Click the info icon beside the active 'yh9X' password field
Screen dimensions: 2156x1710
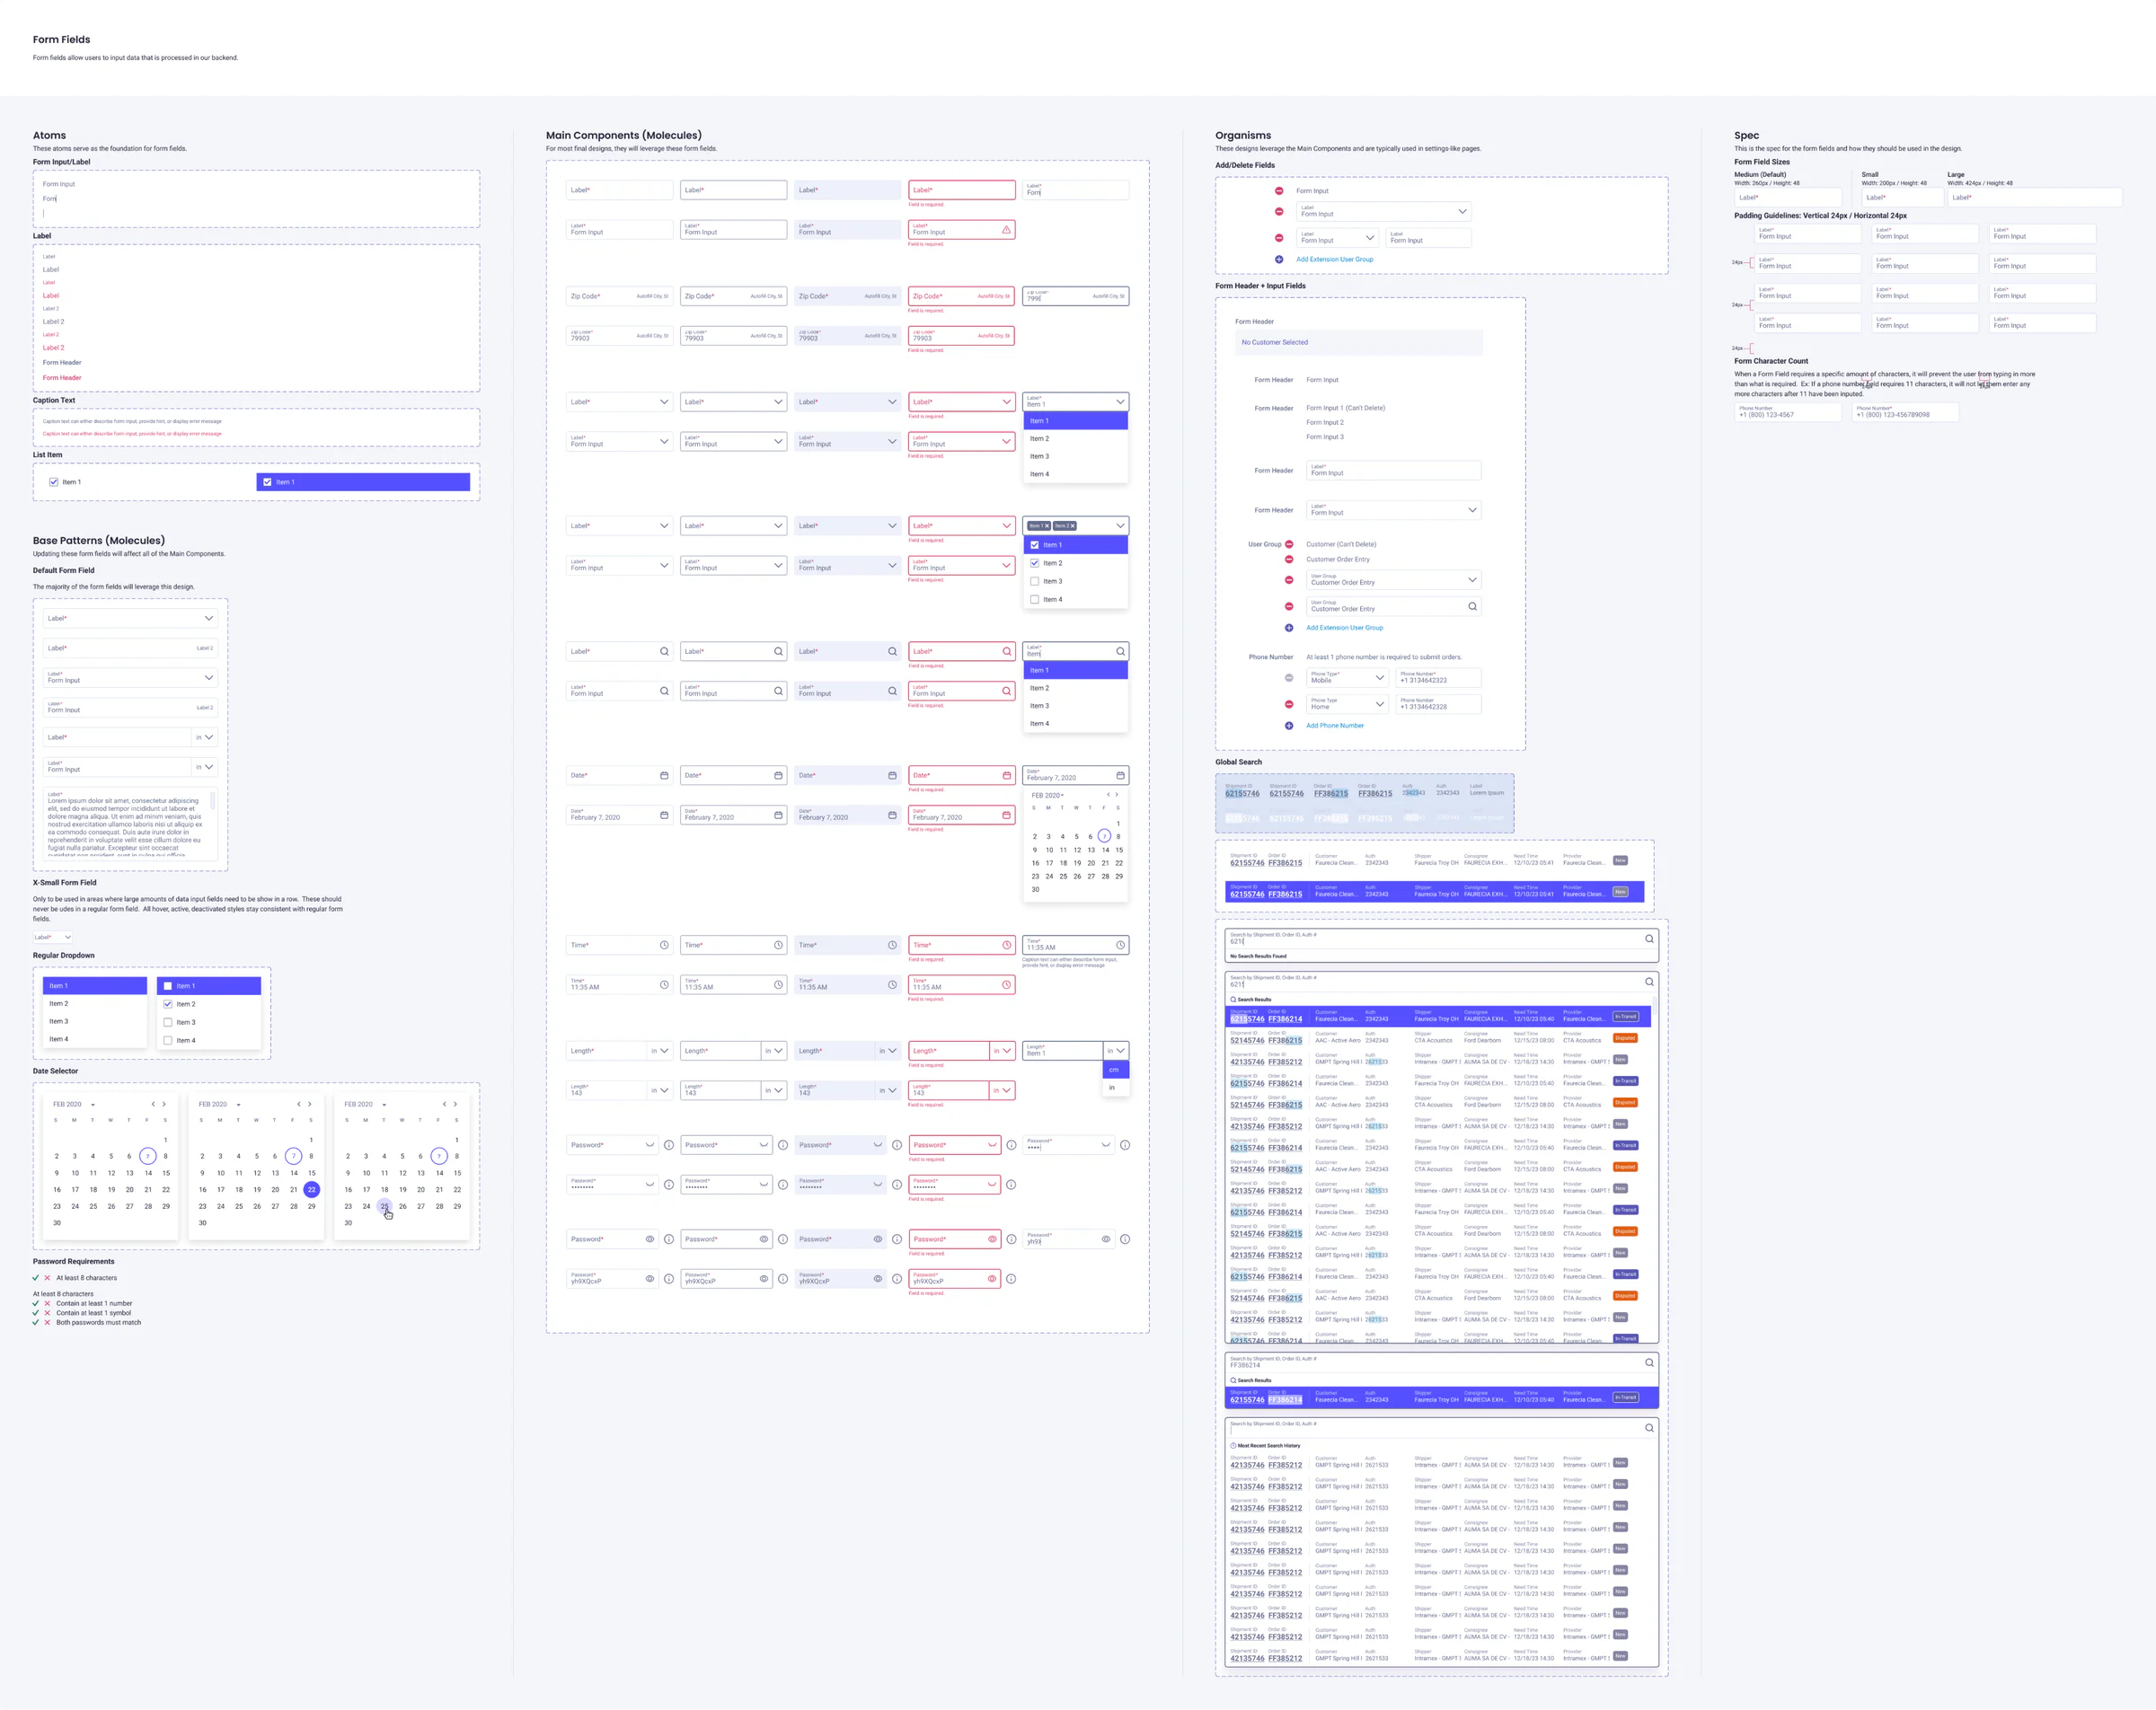(1125, 1239)
